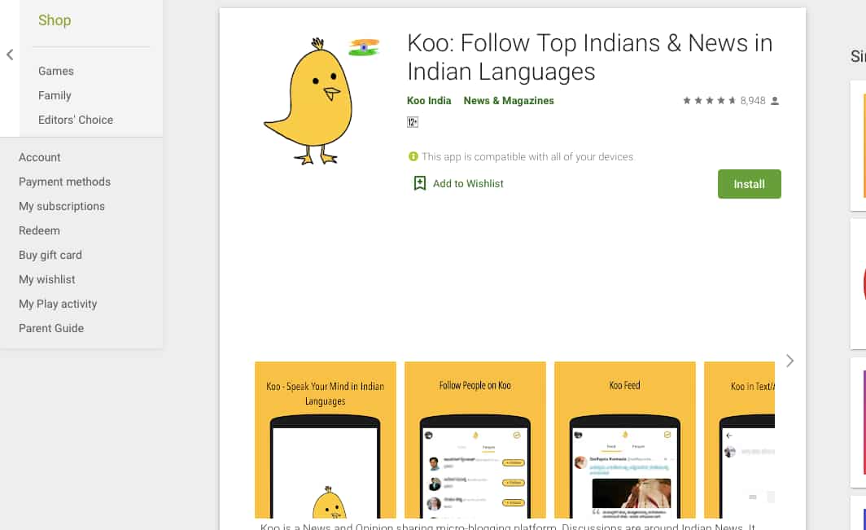Open the 'Koo Feed' screenshot thumbnail
This screenshot has width=866, height=530.
pos(624,440)
